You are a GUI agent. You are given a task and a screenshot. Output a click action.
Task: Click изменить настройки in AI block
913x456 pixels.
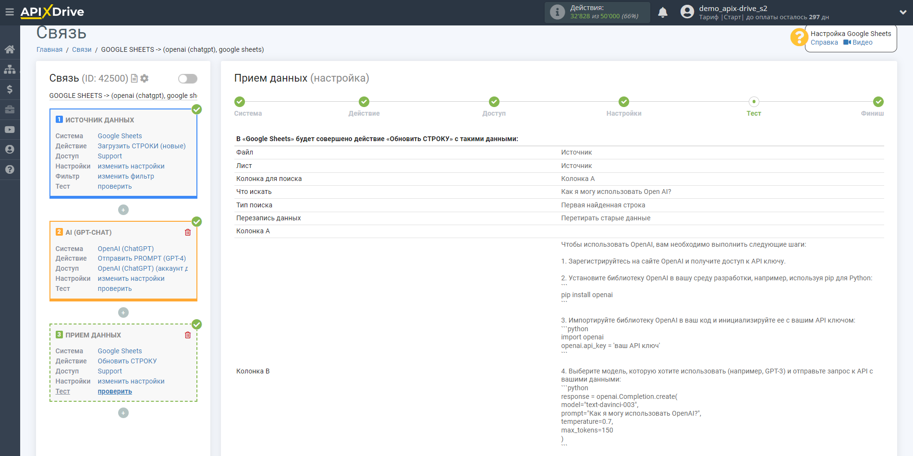tap(131, 278)
